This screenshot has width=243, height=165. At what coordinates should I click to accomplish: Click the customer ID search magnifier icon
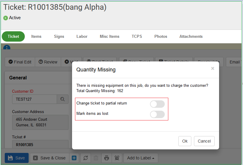[x=62, y=99]
